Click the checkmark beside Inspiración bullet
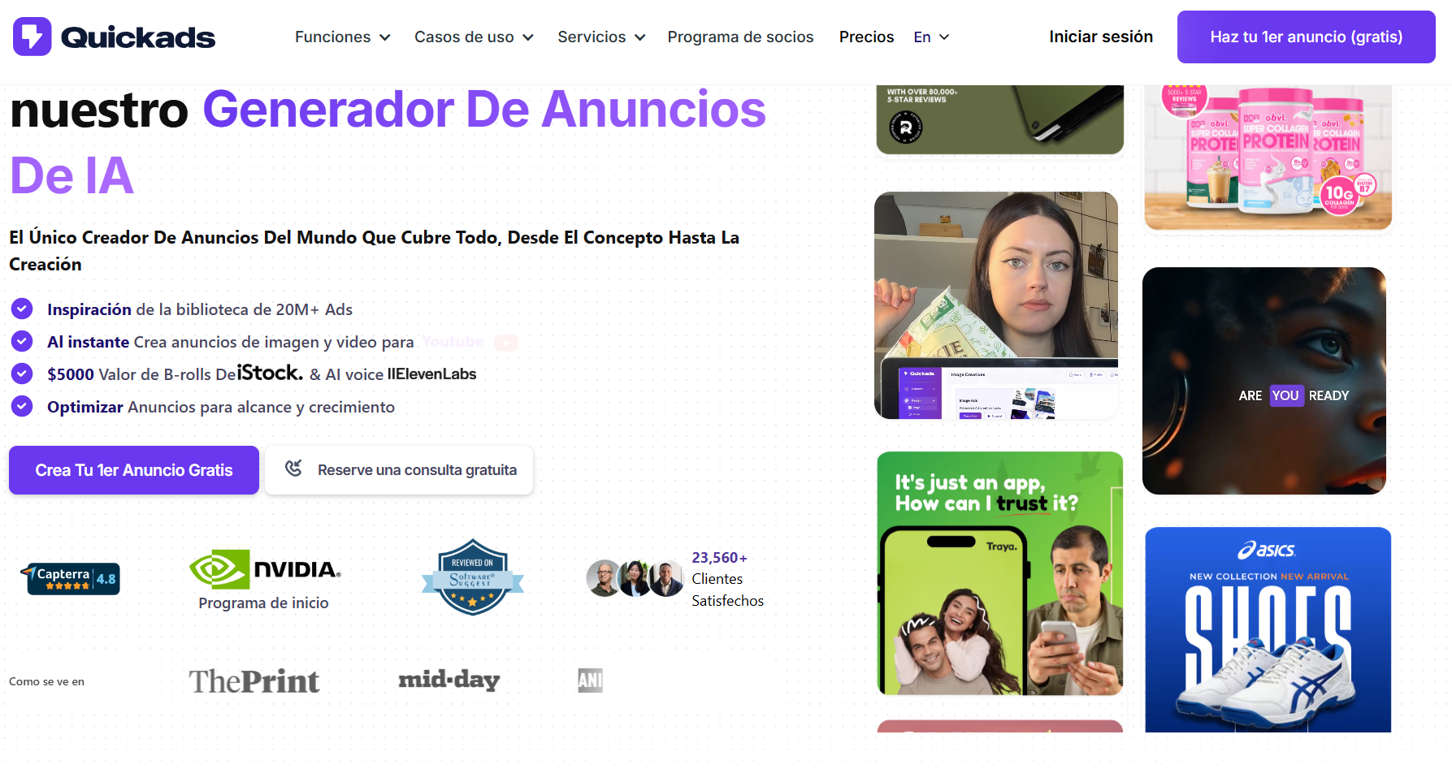 [x=21, y=309]
